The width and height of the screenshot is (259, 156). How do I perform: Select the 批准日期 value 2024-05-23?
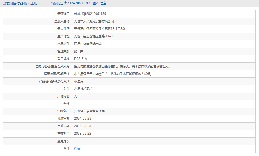[x=83, y=119]
